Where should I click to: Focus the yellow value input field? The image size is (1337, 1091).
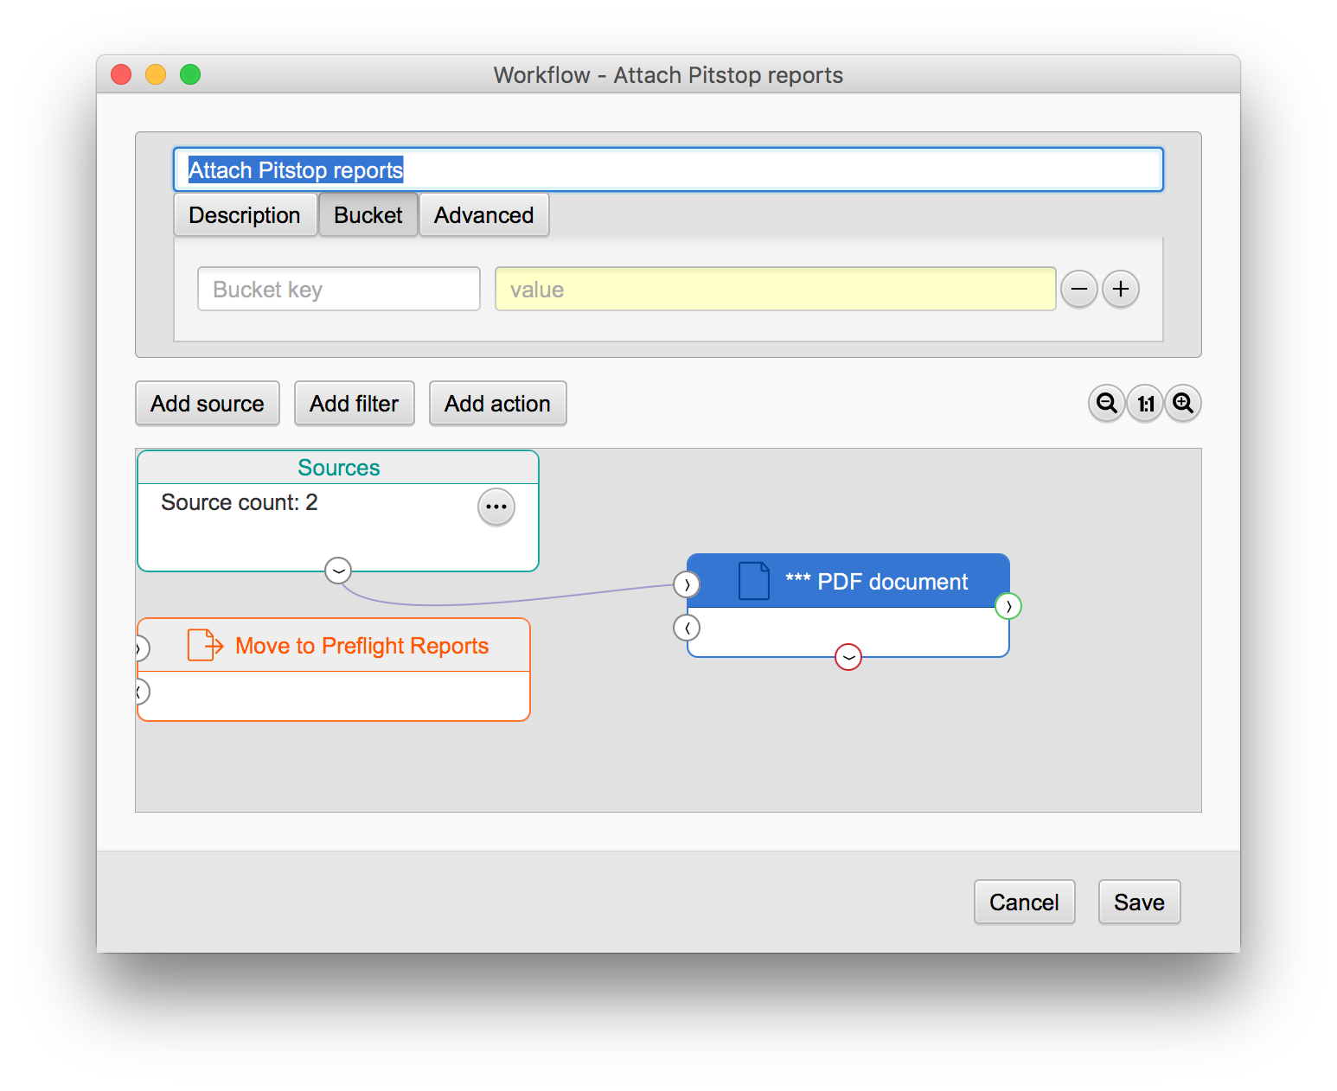click(x=776, y=289)
